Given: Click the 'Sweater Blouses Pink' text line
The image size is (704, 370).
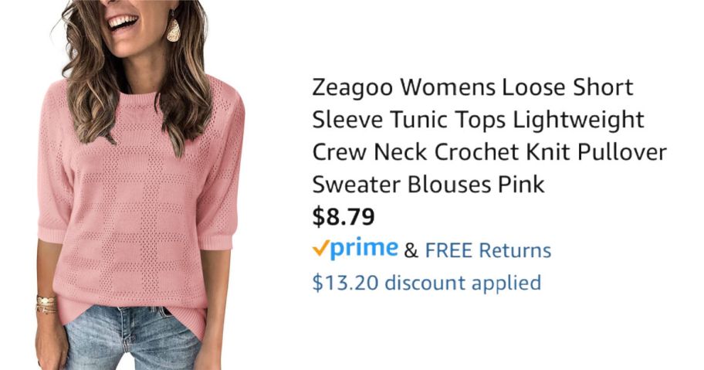Looking at the screenshot, I should click(x=428, y=184).
